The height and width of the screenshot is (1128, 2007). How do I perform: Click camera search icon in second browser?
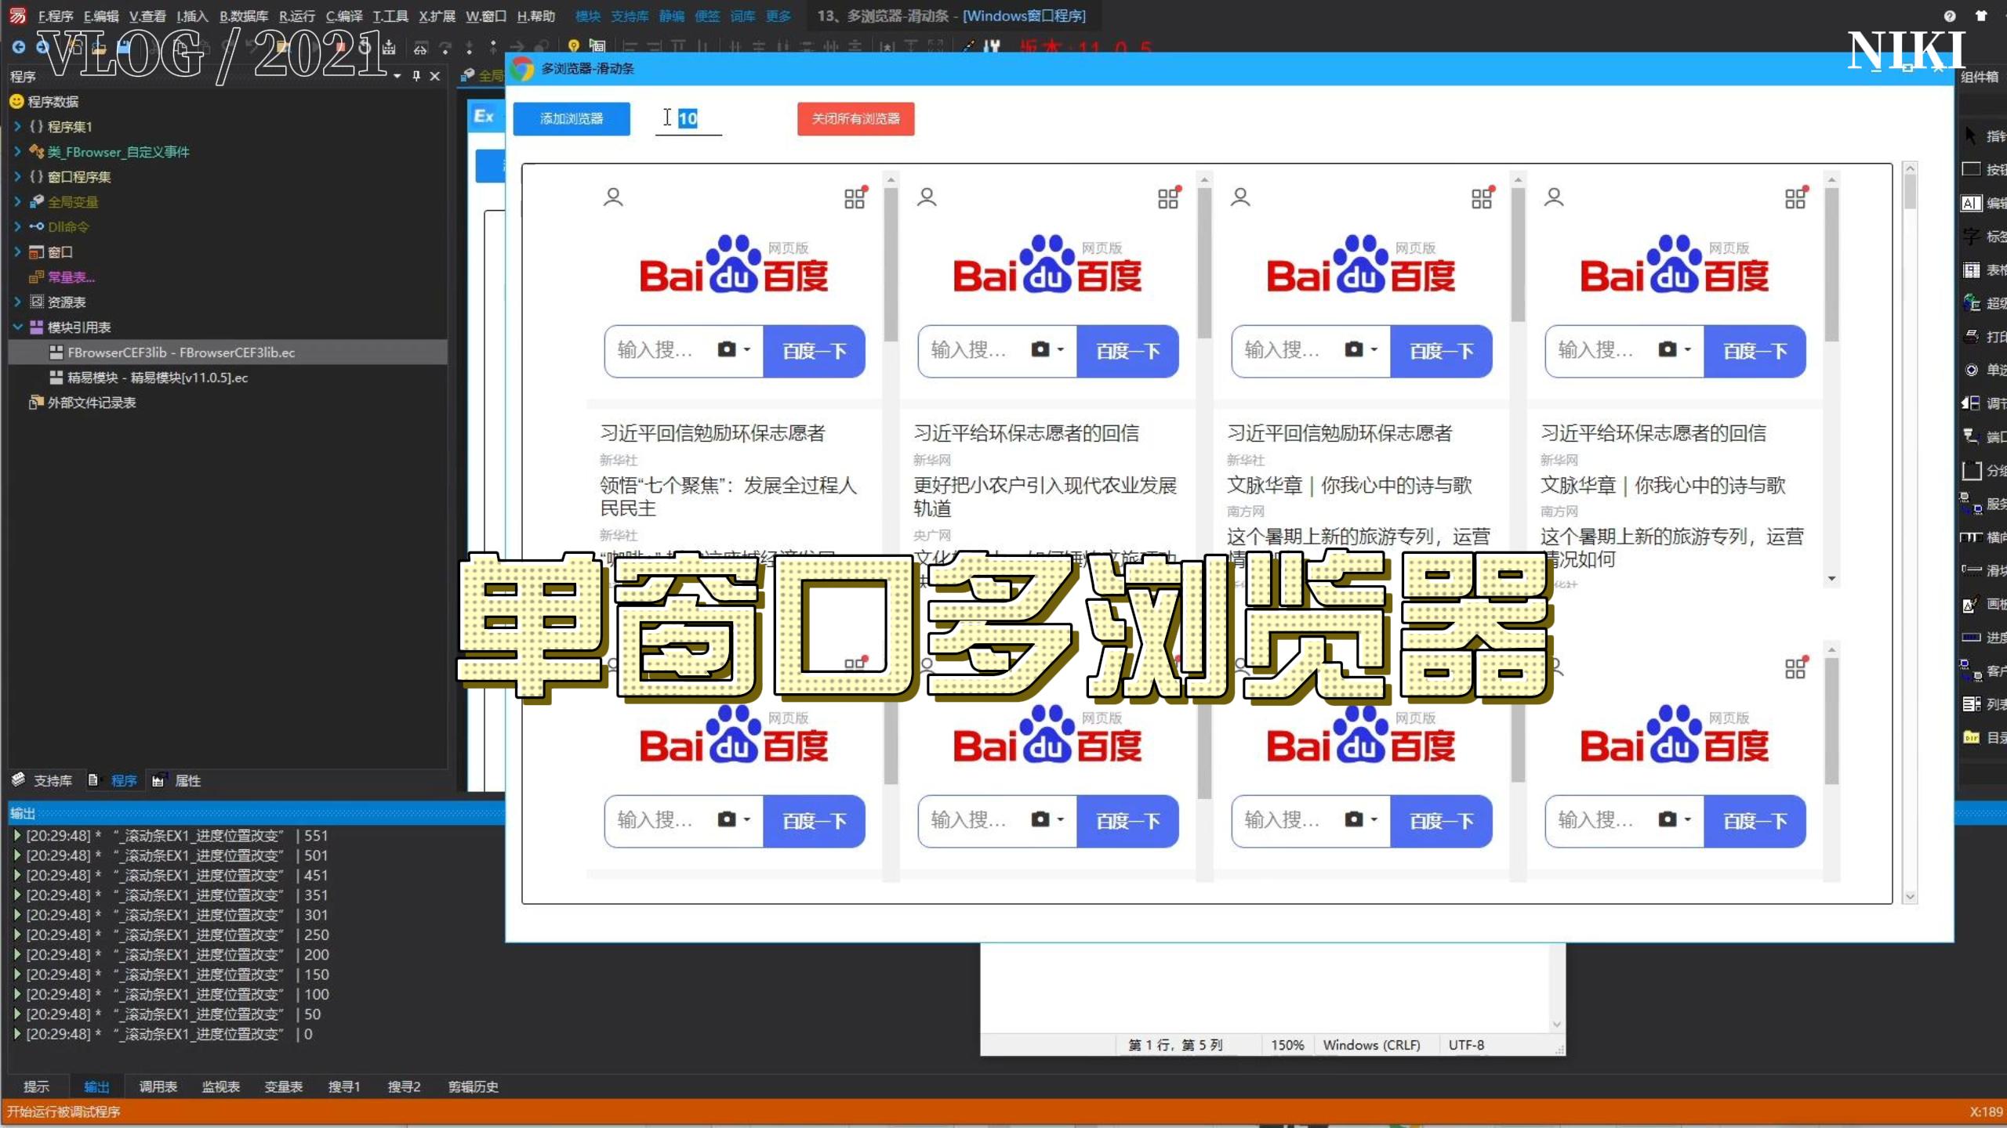click(x=1040, y=349)
